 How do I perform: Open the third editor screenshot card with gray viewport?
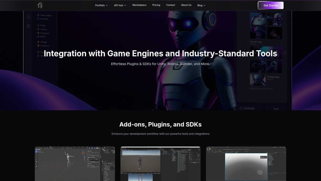tap(246, 164)
